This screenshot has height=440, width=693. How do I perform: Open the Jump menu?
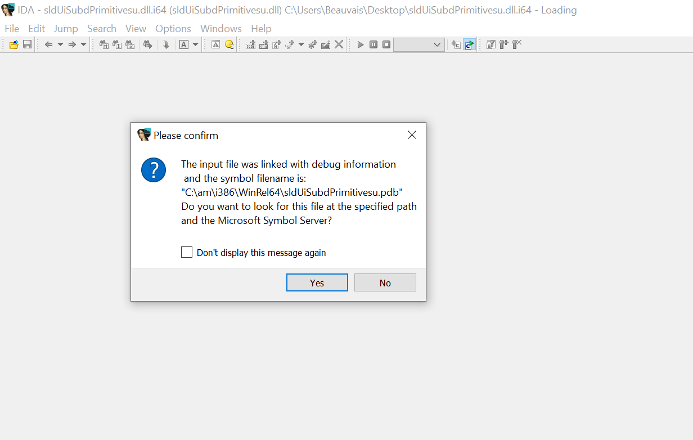66,29
